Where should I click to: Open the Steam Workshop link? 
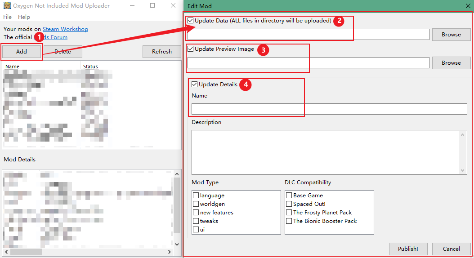tap(65, 29)
